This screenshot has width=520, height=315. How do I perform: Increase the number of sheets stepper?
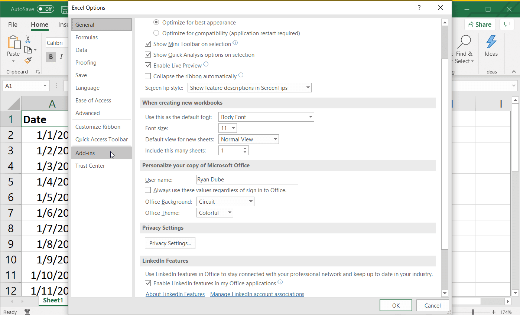click(x=245, y=148)
